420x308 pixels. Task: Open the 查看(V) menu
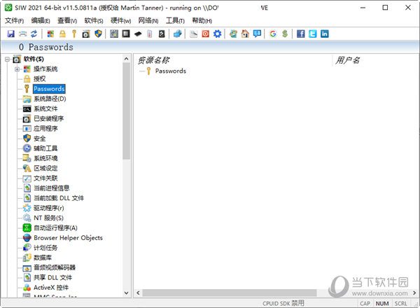67,20
